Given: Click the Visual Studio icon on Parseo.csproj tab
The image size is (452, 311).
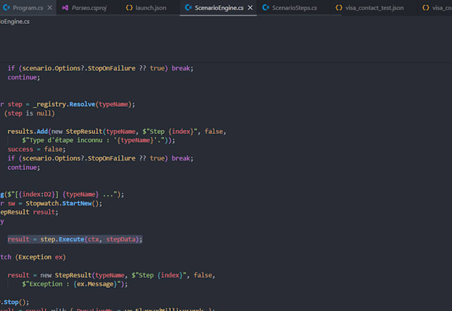Looking at the screenshot, I should [65, 8].
